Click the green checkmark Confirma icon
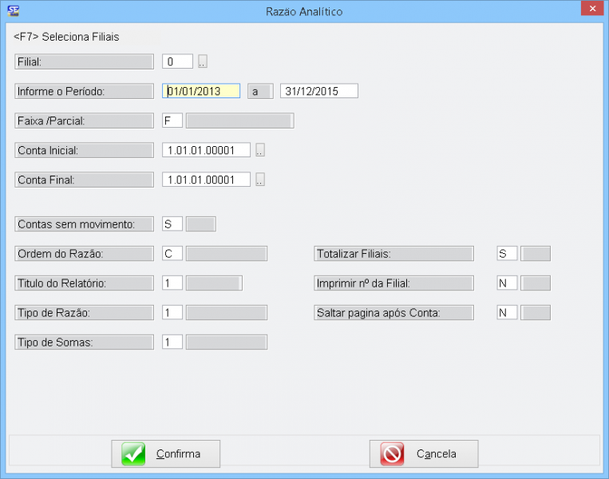 pos(133,453)
